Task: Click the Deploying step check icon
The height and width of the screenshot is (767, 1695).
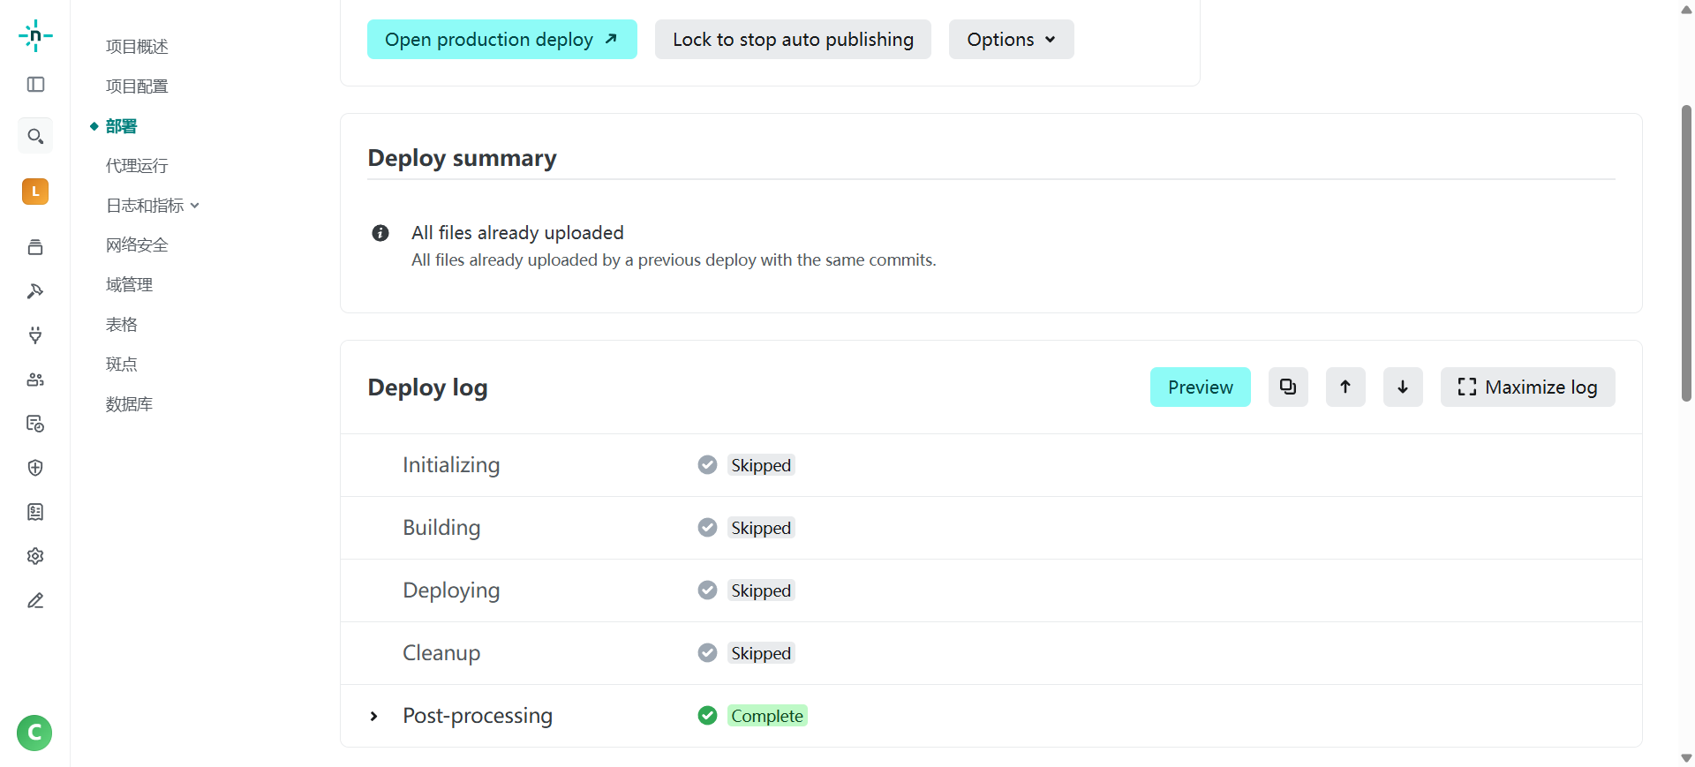Action: pos(707,590)
